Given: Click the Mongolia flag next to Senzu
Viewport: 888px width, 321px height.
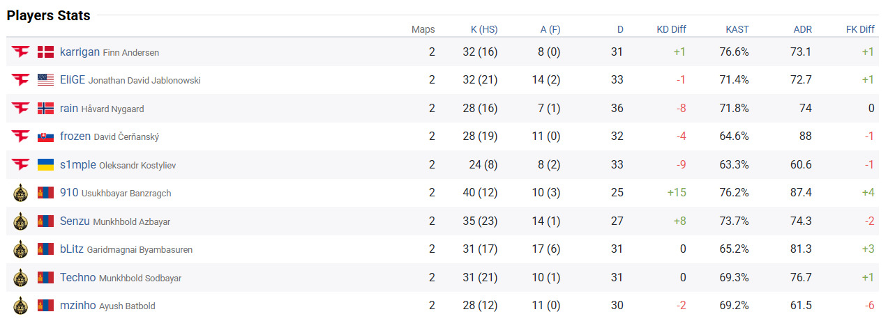Looking at the screenshot, I should pyautogui.click(x=45, y=221).
